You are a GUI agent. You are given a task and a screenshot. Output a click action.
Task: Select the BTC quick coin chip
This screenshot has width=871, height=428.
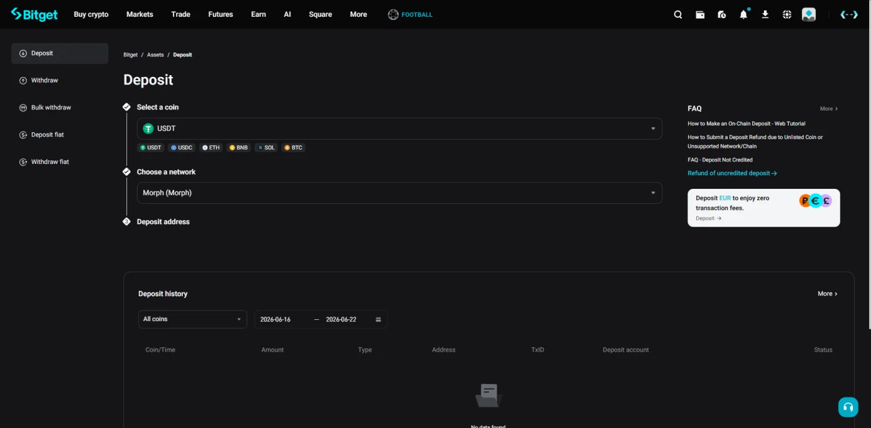point(293,148)
